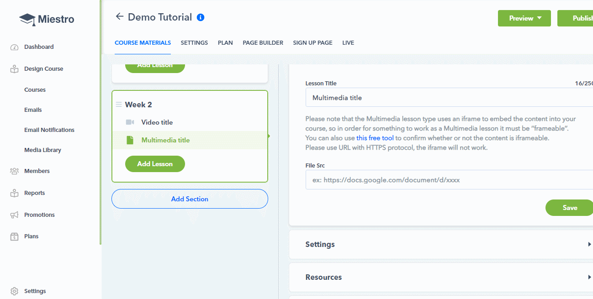593x299 pixels.
Task: Open the Live tab
Action: point(348,43)
